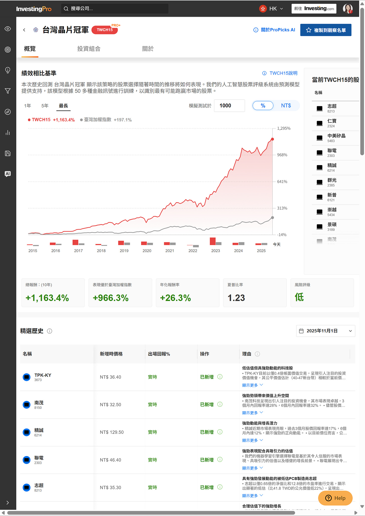
Task: Click 前往 Investing.com button
Action: (x=314, y=9)
